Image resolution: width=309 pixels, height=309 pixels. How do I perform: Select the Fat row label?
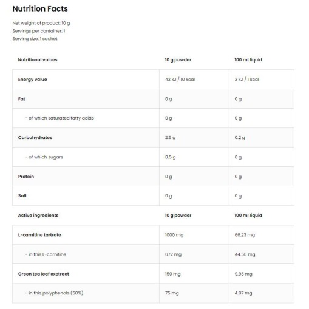pyautogui.click(x=22, y=99)
